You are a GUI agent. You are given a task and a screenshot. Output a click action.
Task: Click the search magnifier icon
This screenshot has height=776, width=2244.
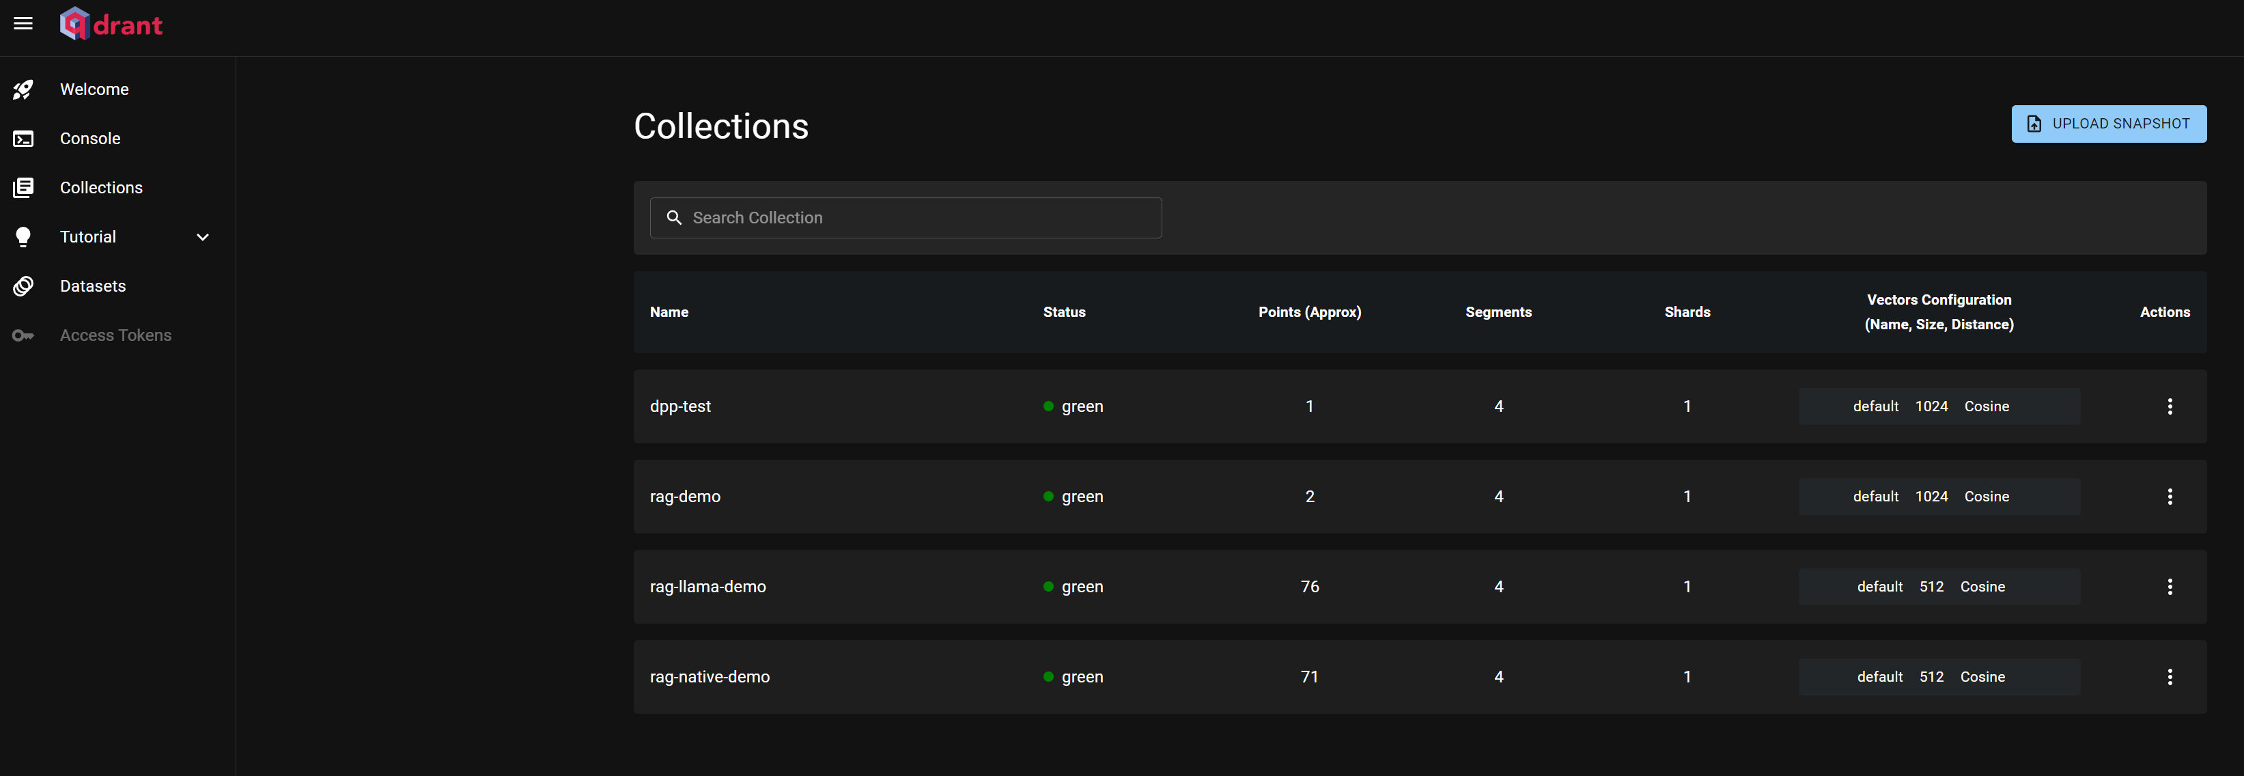pos(673,218)
